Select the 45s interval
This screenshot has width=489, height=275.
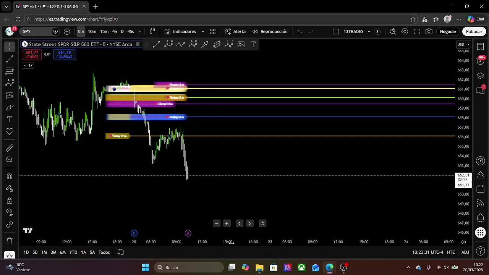tap(131, 32)
